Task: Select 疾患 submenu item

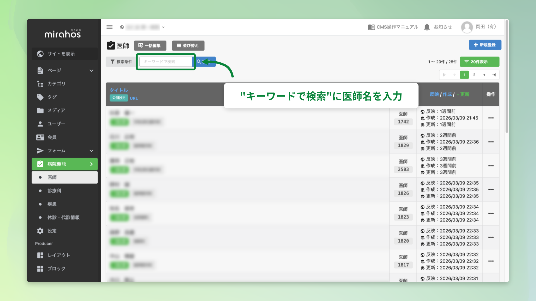Action: tap(65, 204)
